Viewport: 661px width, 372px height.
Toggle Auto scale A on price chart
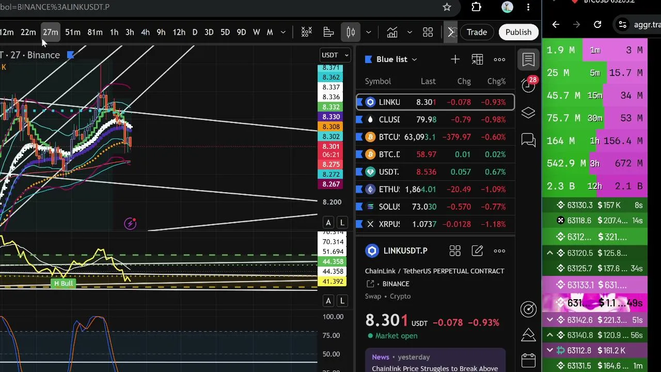(x=328, y=223)
